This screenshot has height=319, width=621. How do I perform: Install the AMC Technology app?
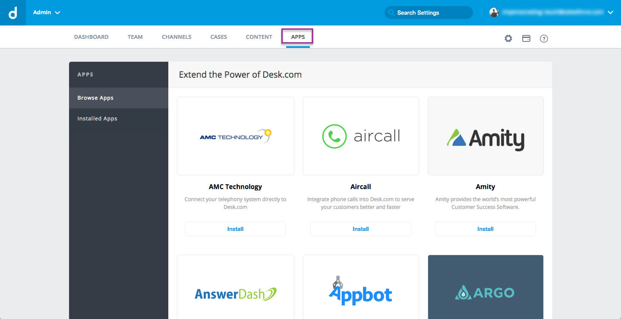(x=235, y=229)
